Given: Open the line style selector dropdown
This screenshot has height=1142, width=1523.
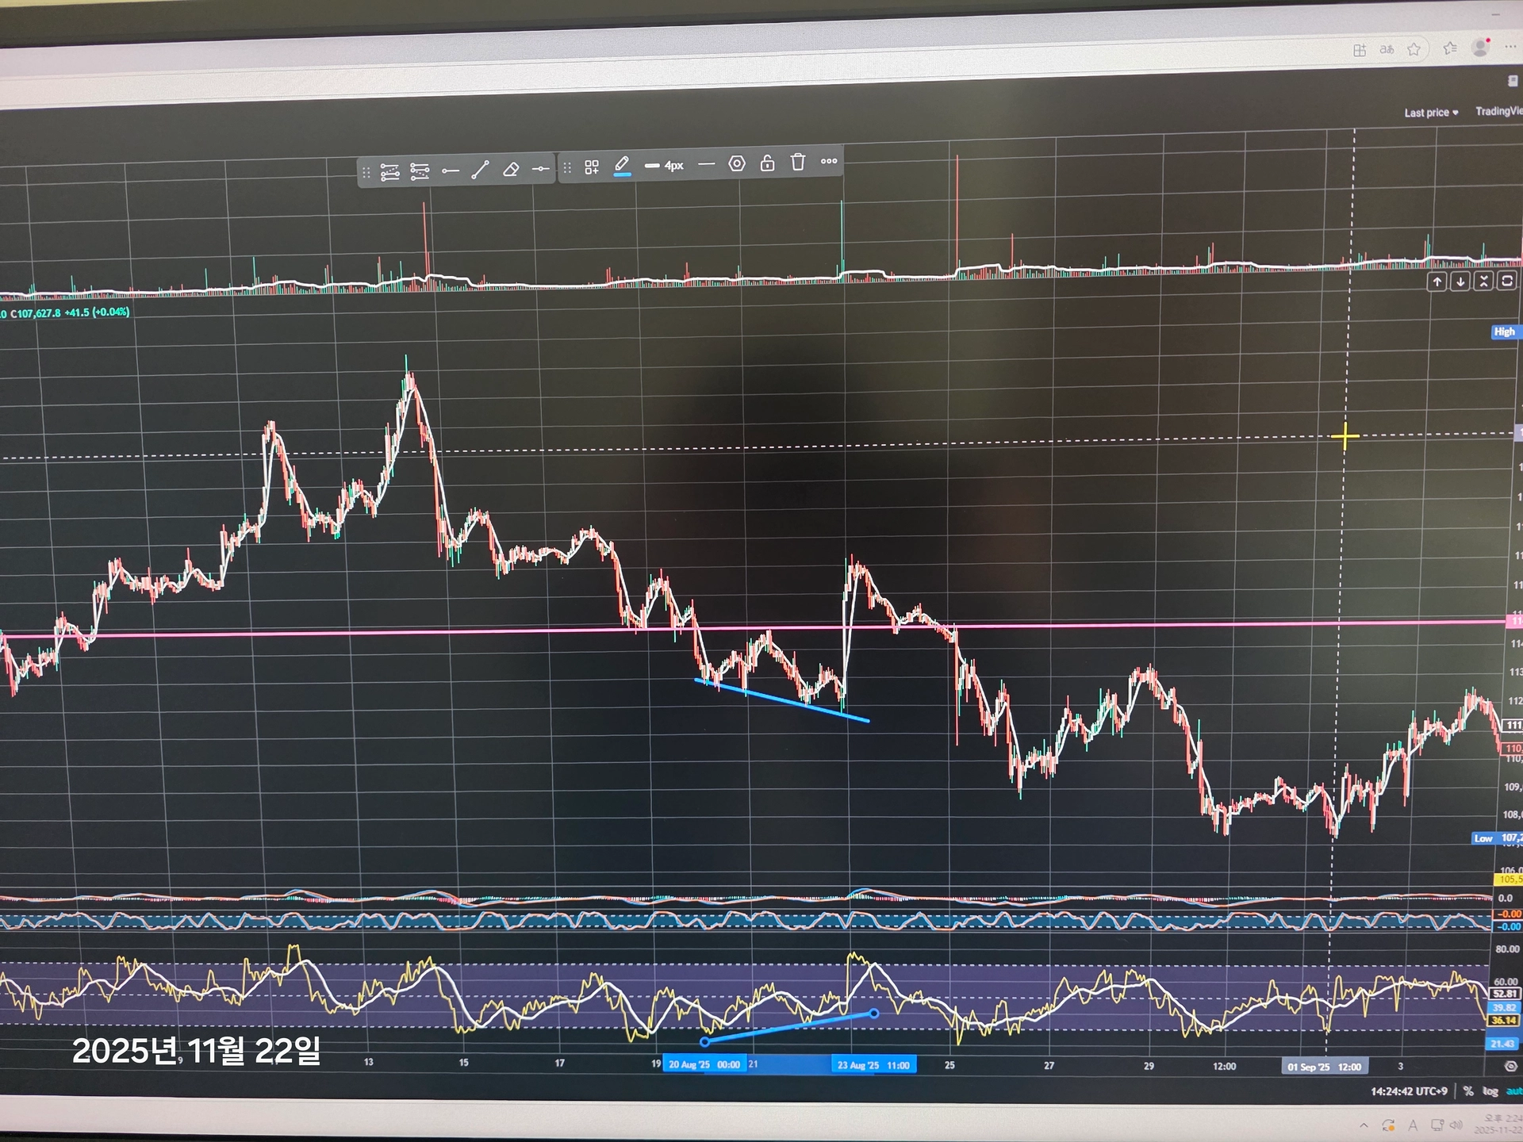Looking at the screenshot, I should click(x=706, y=164).
